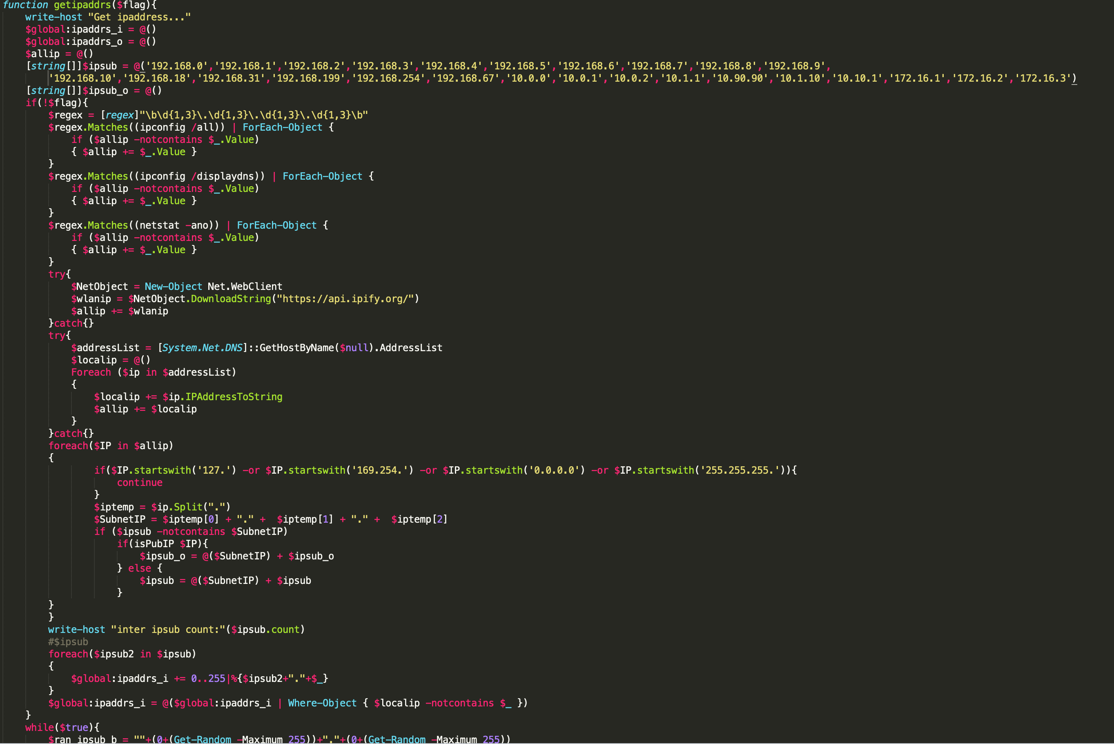Click the continue keyword

(x=140, y=483)
